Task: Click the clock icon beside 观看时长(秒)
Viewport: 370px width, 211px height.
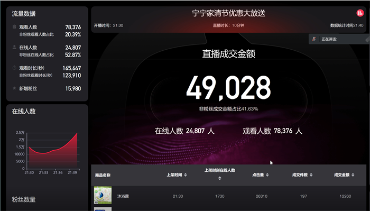Action: (14, 68)
